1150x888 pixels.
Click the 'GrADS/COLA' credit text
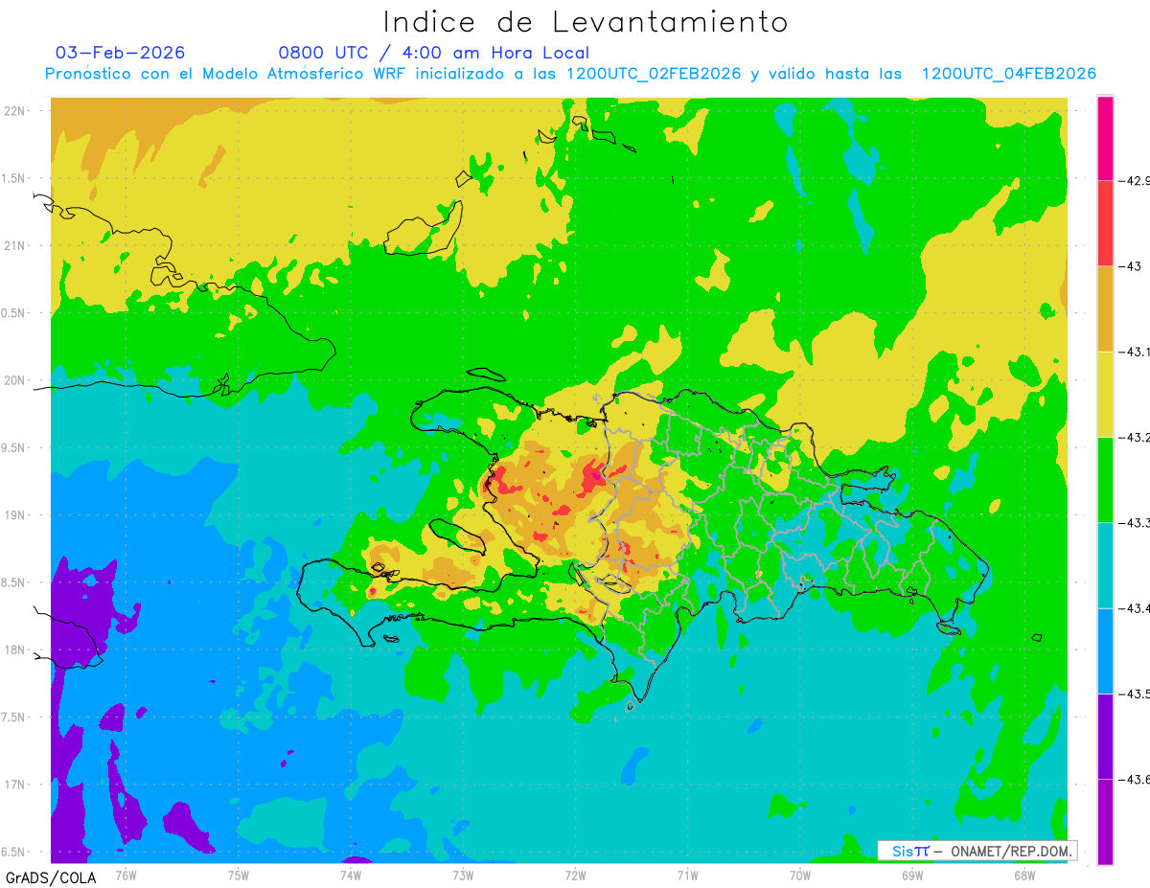(x=51, y=877)
